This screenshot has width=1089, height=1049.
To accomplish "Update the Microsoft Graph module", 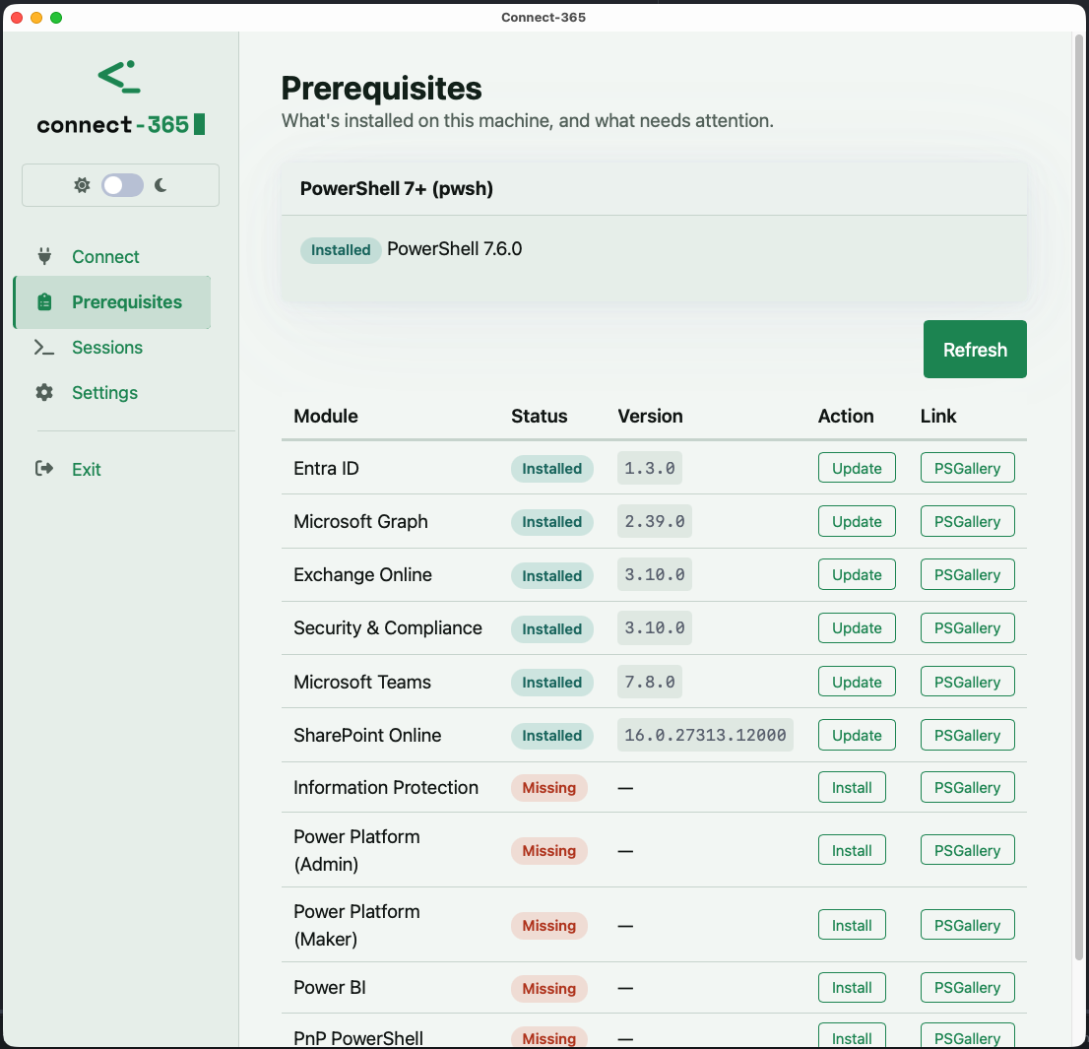I will (x=857, y=522).
